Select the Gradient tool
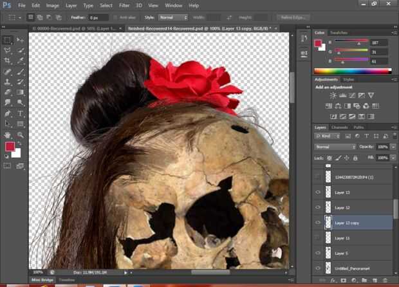This screenshot has height=287, width=399. (20, 92)
